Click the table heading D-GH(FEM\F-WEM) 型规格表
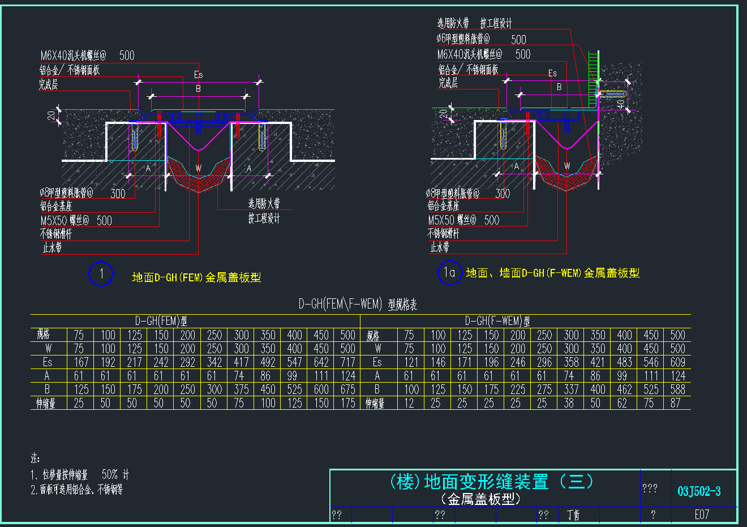Screen dimensions: 747x527 tap(358, 305)
